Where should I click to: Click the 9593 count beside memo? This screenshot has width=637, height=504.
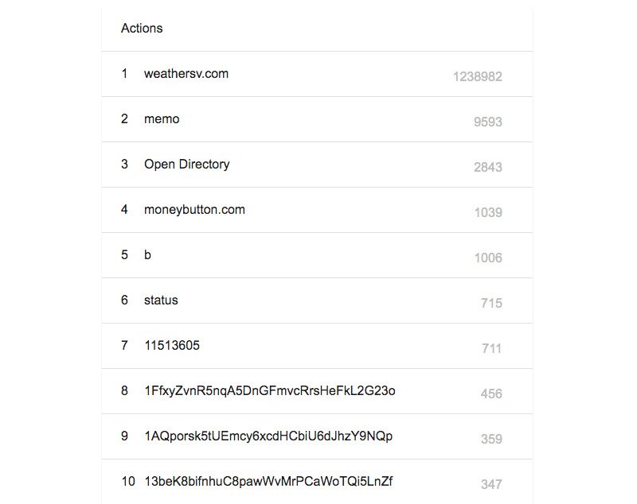tap(487, 122)
